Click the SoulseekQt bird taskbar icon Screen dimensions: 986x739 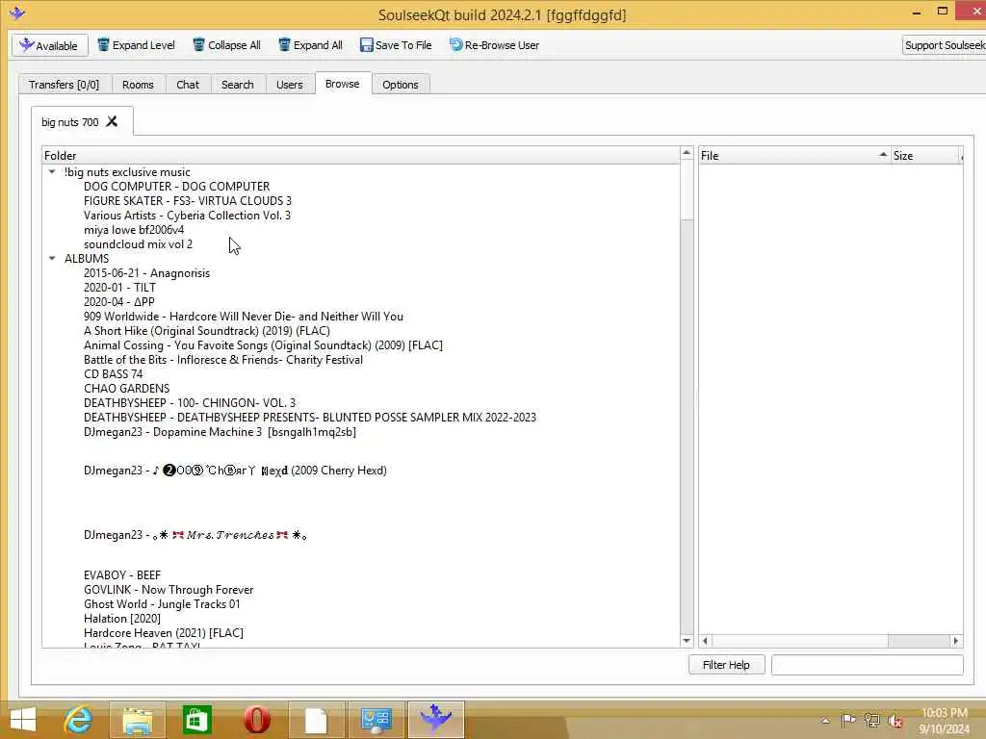click(x=436, y=720)
